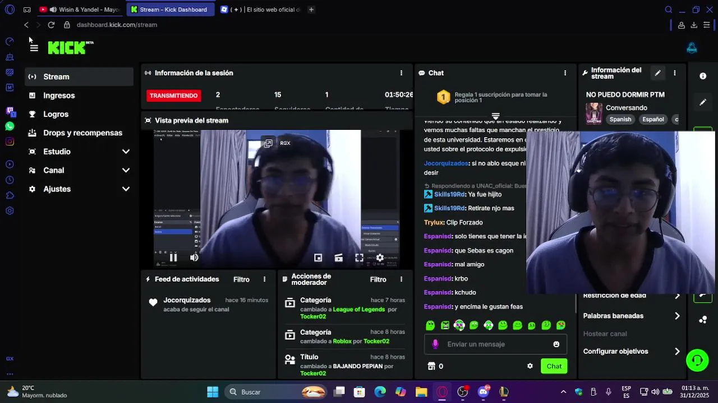Open Información de la sesión options menu
This screenshot has height=403, width=718.
point(401,73)
